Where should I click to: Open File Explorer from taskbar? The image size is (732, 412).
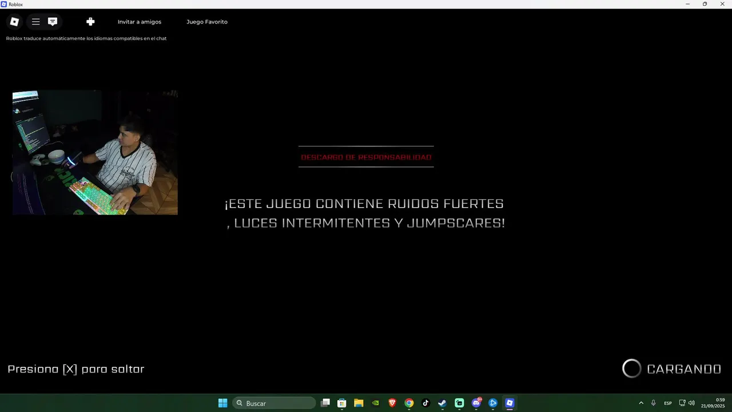[x=359, y=403]
